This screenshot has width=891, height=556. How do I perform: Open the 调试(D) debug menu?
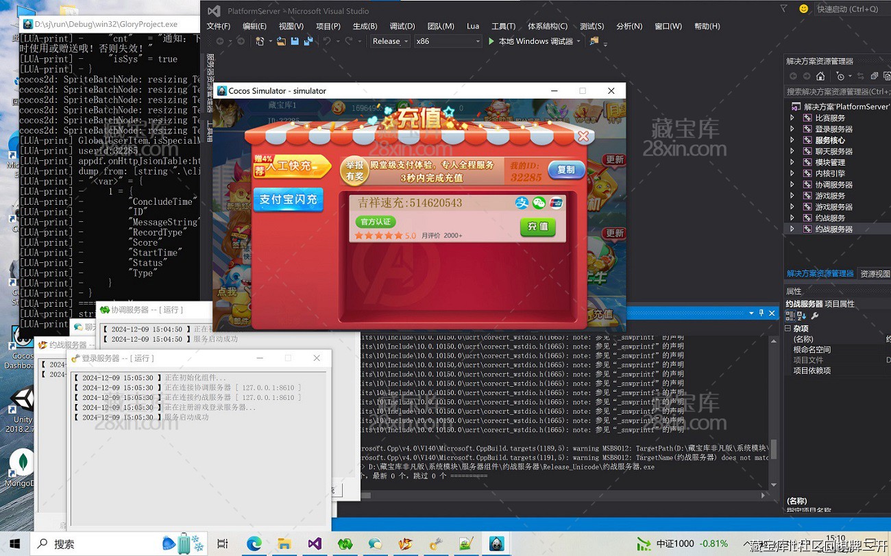(402, 26)
